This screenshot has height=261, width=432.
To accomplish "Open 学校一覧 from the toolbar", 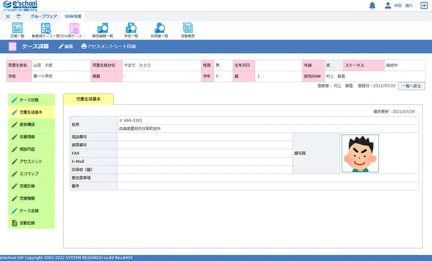I will [131, 30].
